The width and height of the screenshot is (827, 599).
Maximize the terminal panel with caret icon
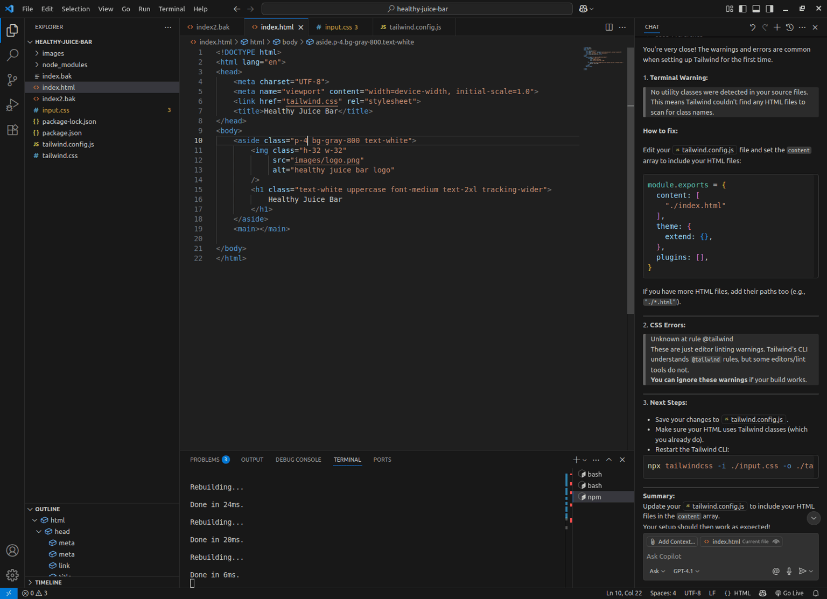coord(609,460)
